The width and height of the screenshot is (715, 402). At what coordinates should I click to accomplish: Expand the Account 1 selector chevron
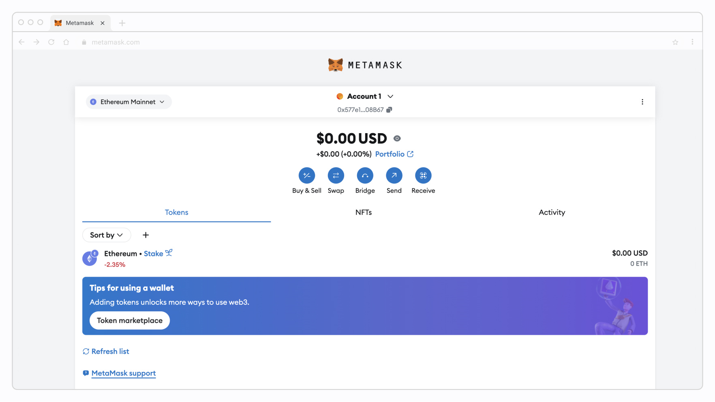pyautogui.click(x=390, y=96)
